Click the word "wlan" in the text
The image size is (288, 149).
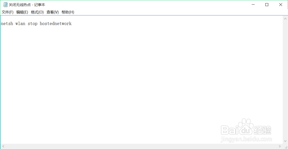pyautogui.click(x=20, y=24)
